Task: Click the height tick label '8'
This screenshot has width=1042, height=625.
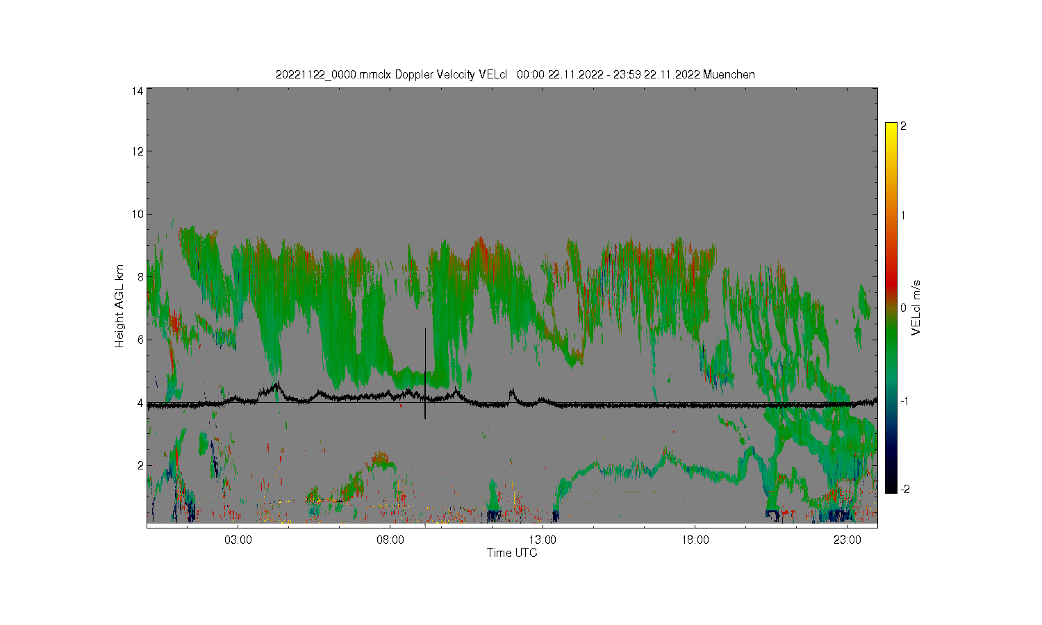Action: click(140, 276)
